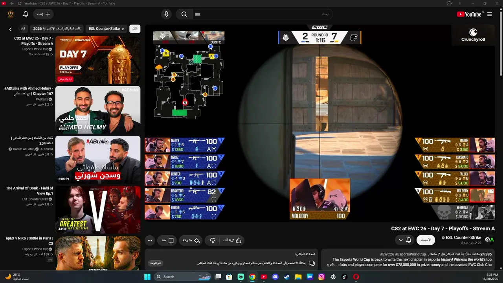Show more filter chips with the arrow
This screenshot has height=283, width=503.
[x=11, y=29]
